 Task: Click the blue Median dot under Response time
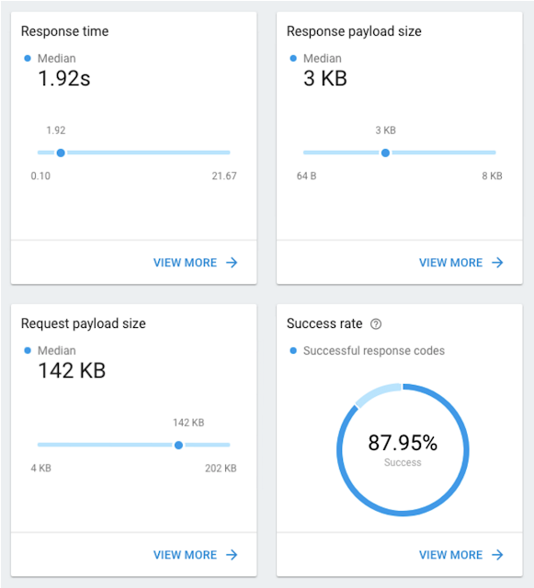click(28, 58)
